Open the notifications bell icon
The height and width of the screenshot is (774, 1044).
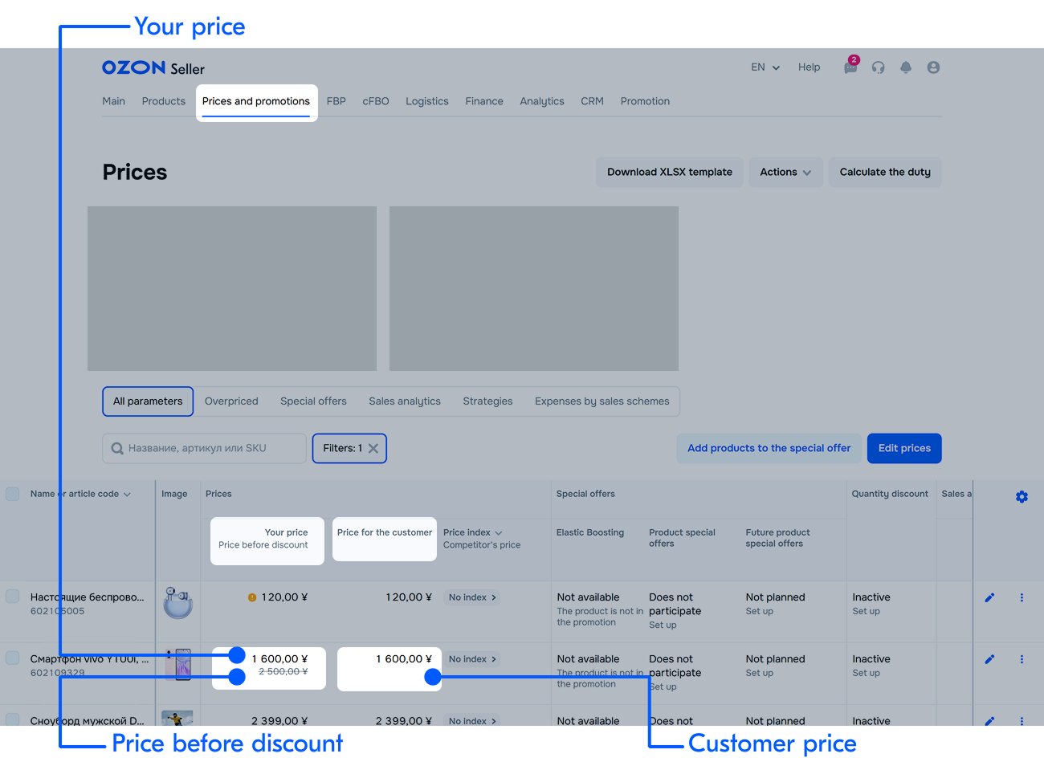pos(906,67)
